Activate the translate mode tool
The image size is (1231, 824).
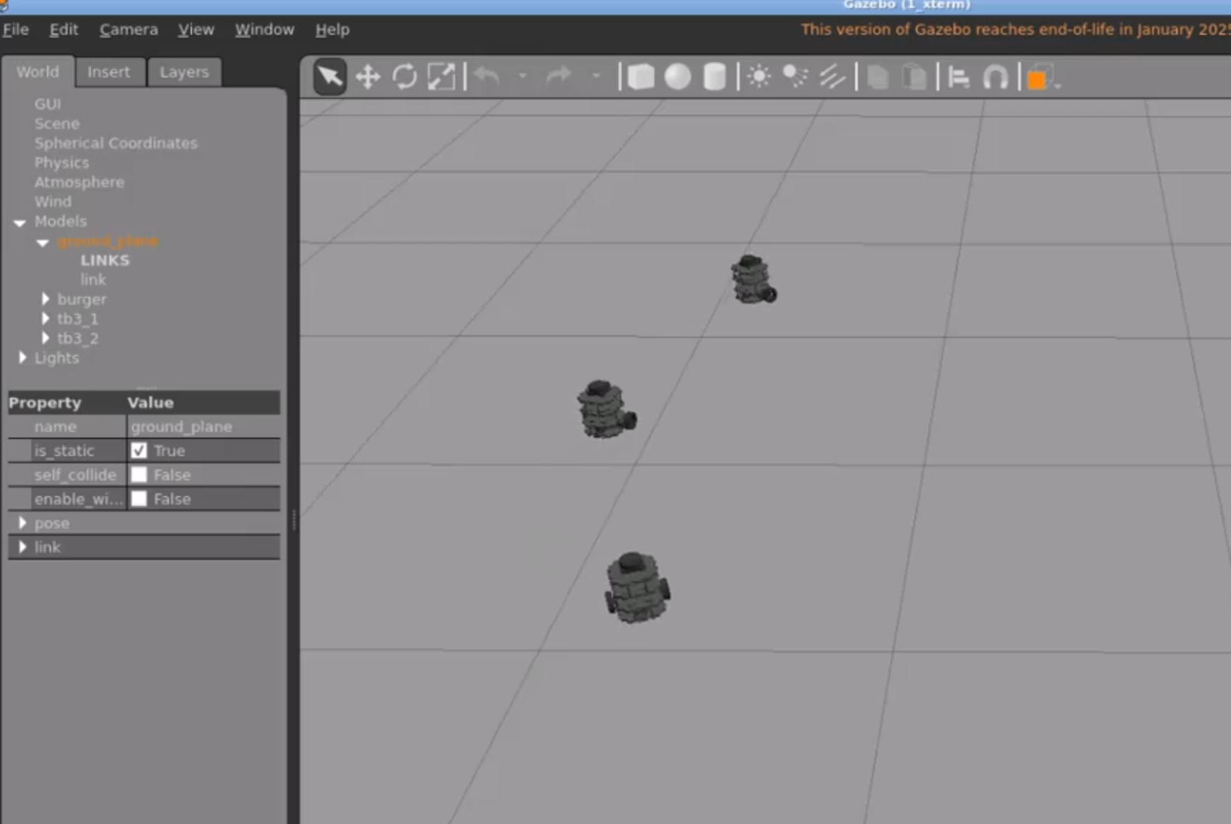click(368, 77)
